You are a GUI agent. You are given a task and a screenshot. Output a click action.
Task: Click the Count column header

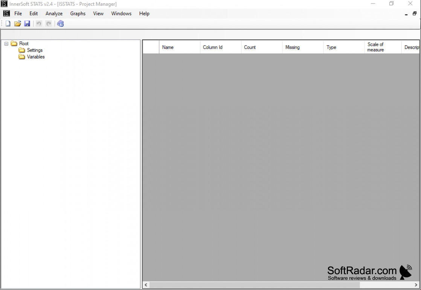(x=261, y=47)
